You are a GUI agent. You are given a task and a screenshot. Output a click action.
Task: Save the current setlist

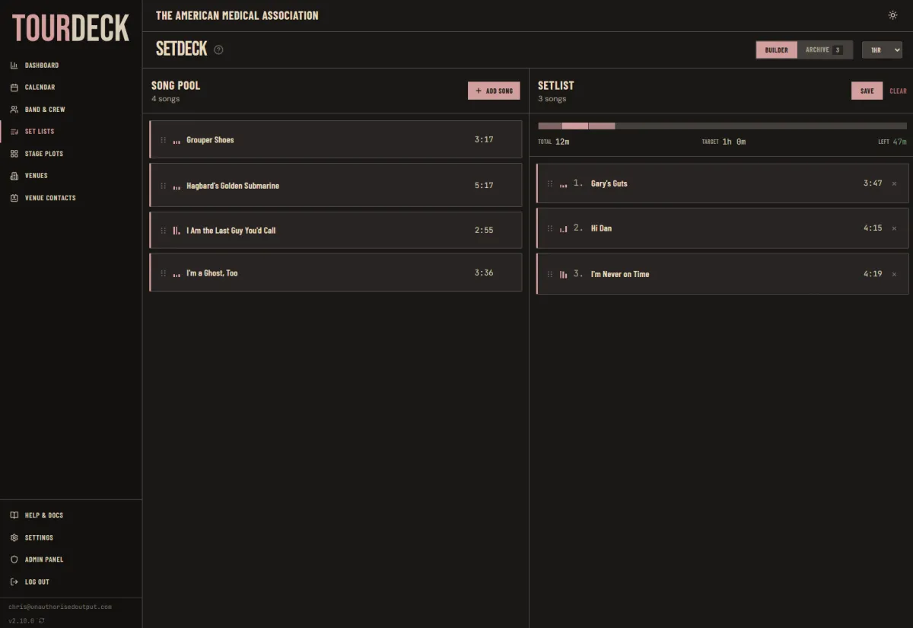coord(867,90)
